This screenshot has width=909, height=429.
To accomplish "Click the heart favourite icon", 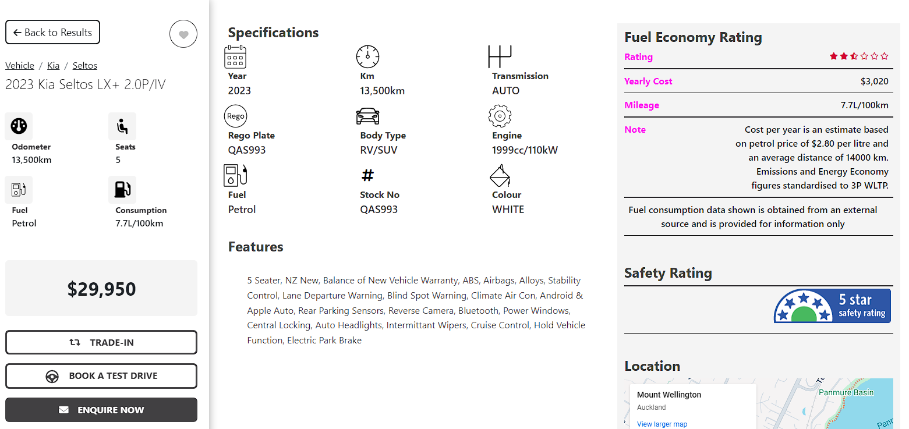I will pos(183,34).
